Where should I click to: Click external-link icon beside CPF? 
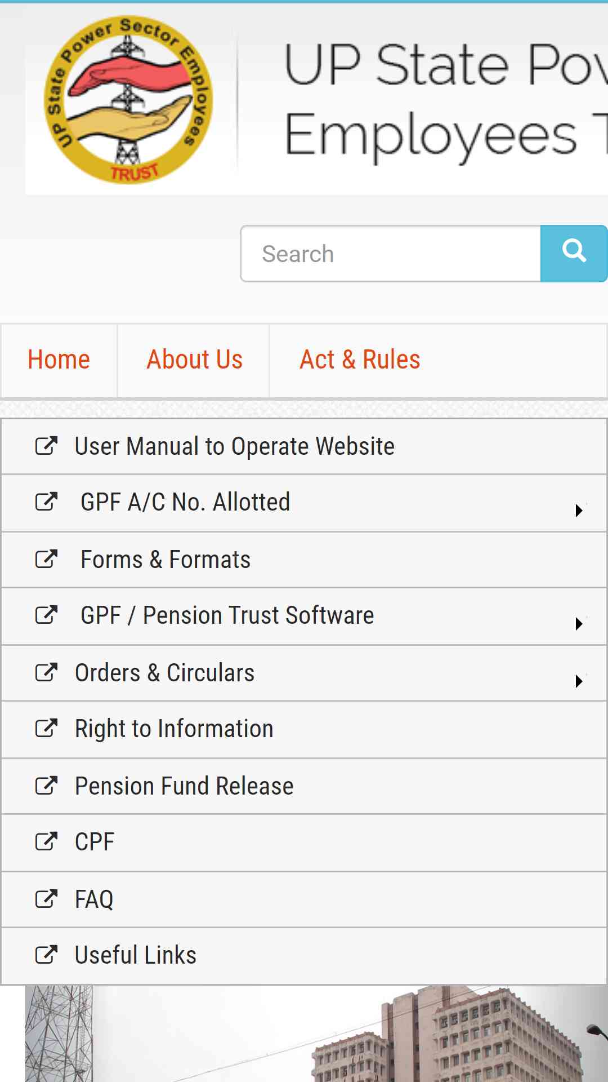click(46, 841)
